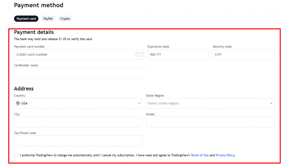Choose the Crypto payment method
Screen dimensions: 288x168
tap(65, 19)
